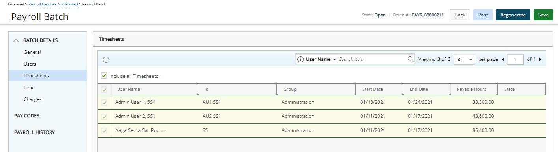Sort by Payable Hours column header

[x=471, y=89]
